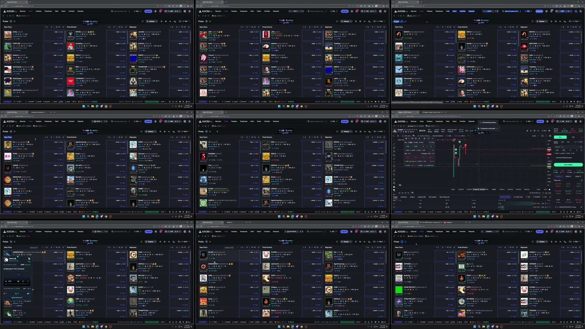This screenshot has width=585, height=329.
Task: Open the Display dropdown in the Pulse header
Action: tap(151, 21)
